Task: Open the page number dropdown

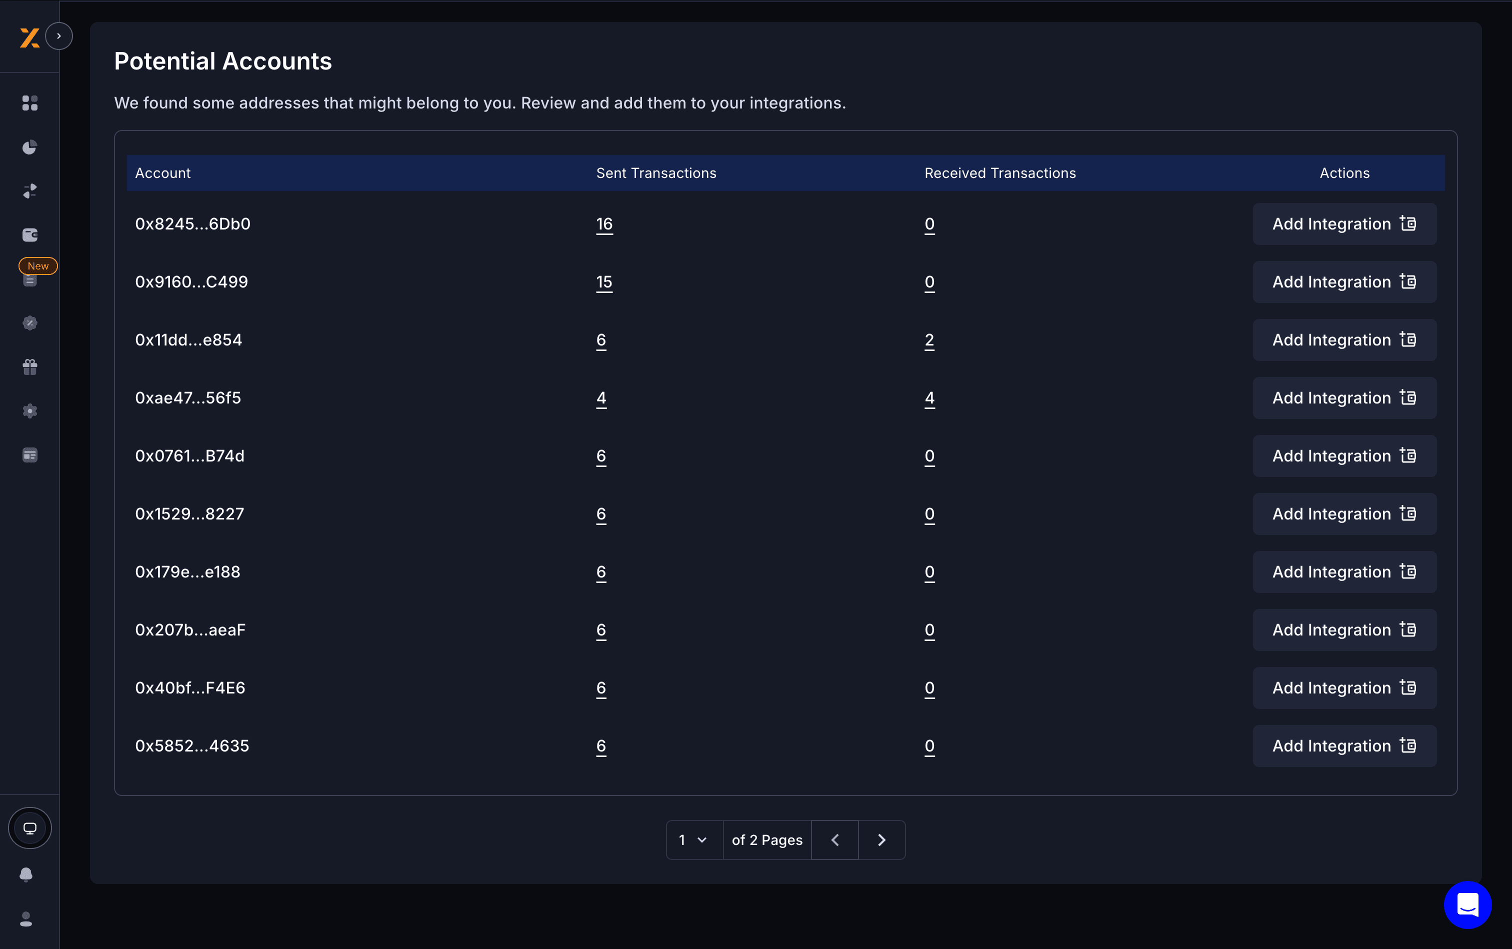Action: tap(693, 839)
